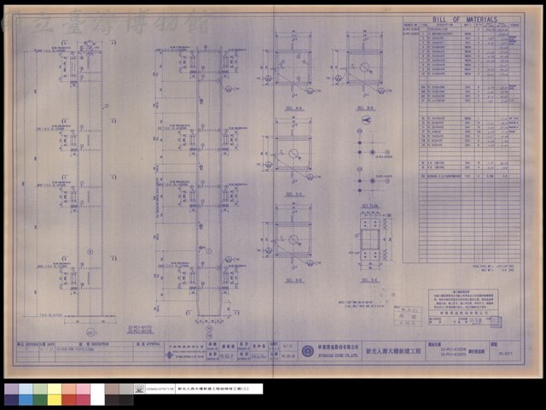
Task: Click the rectangular approval stamp left of the notice box
Action: 408,316
